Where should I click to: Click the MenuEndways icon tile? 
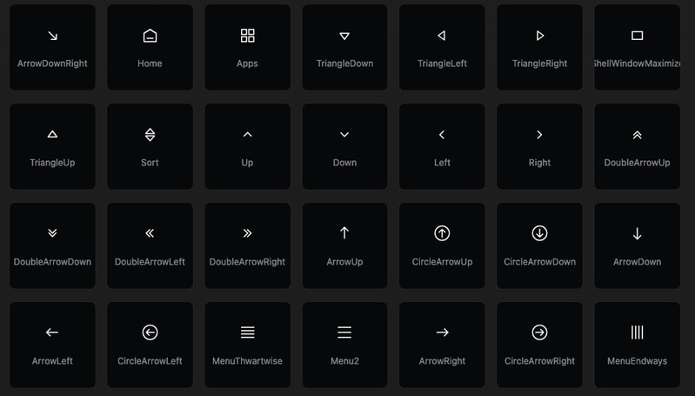tap(637, 345)
